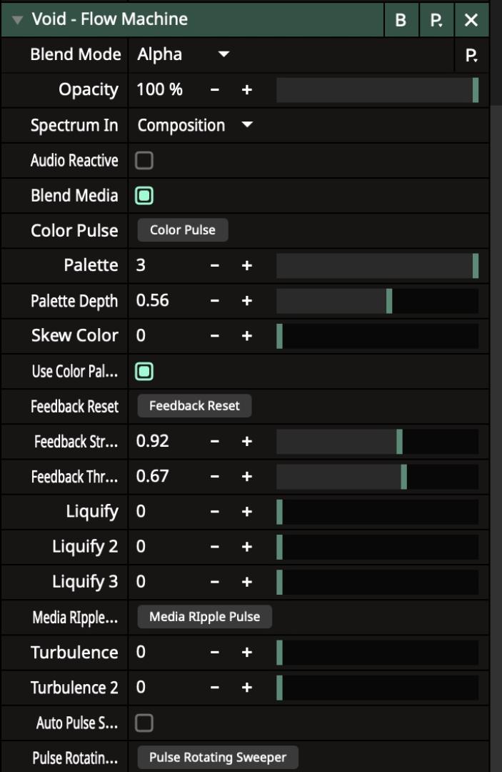Enable the Audio Reactive checkbox
The height and width of the screenshot is (772, 502).
coord(144,161)
